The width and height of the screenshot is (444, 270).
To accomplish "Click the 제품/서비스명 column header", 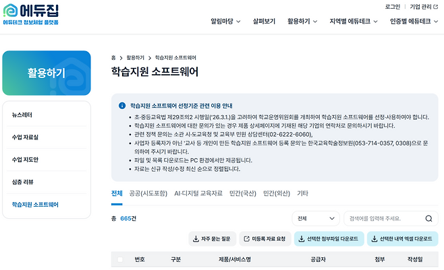I will (235, 259).
